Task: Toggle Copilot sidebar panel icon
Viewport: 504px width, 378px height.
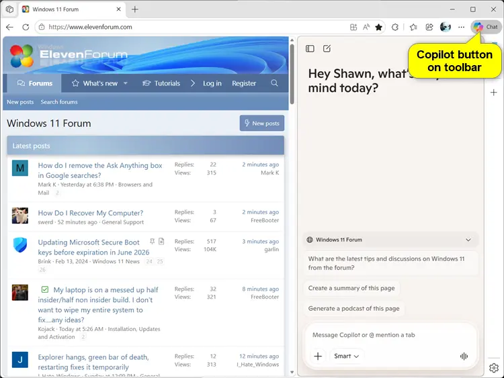Action: click(310, 48)
